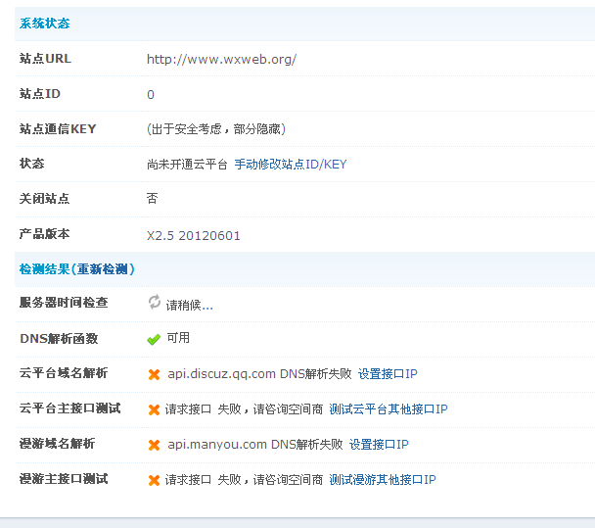Click product version X2.5 20120601
This screenshot has height=528, width=595.
click(194, 235)
